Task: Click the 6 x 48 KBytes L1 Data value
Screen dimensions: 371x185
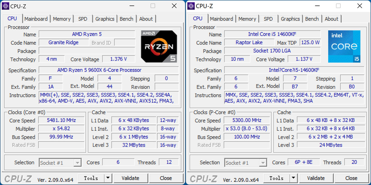Action: coord(134,120)
